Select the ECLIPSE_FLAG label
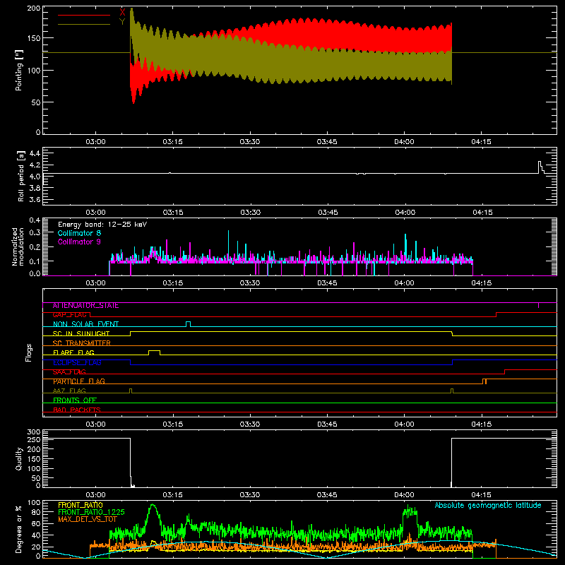 click(77, 362)
